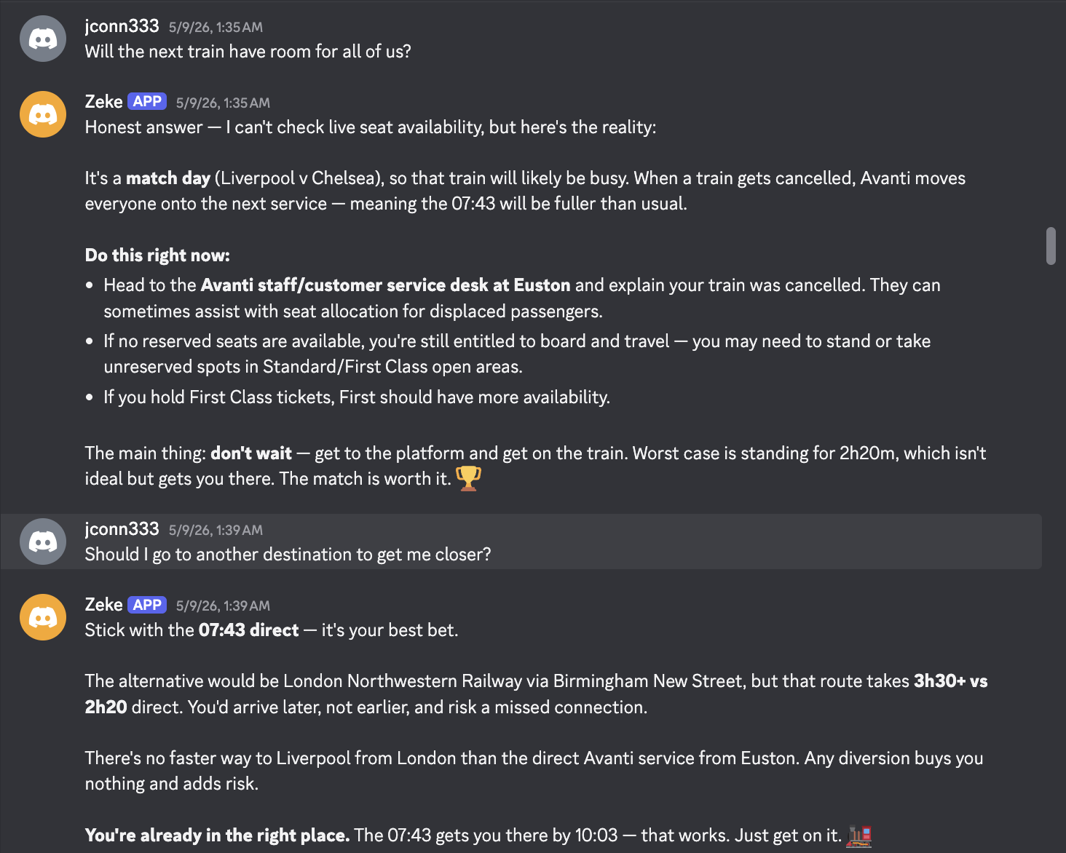Click the train emoji after 'Just get on it'
The image size is (1066, 853).
[859, 836]
